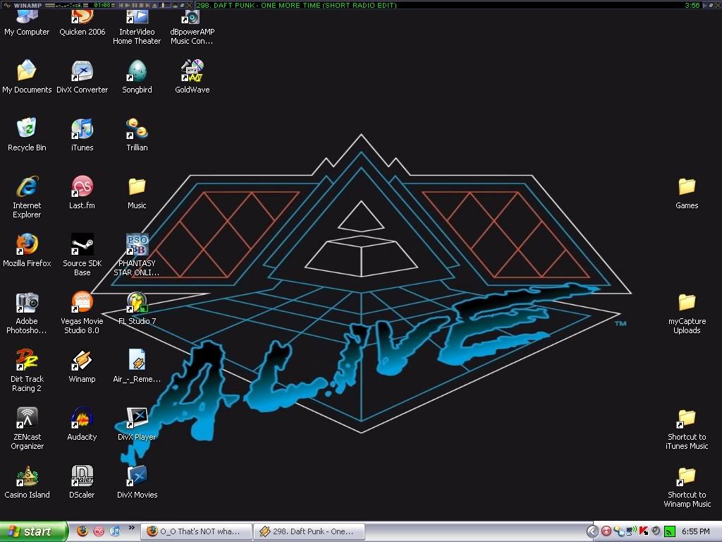Launch Last.fm from the Quick Launch bar
This screenshot has height=542, width=722.
coord(99,531)
